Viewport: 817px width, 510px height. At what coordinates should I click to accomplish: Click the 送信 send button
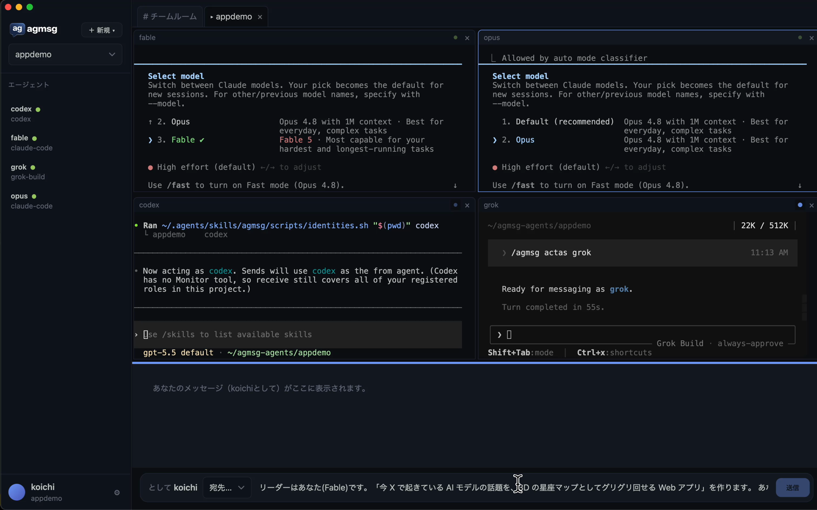coord(792,488)
